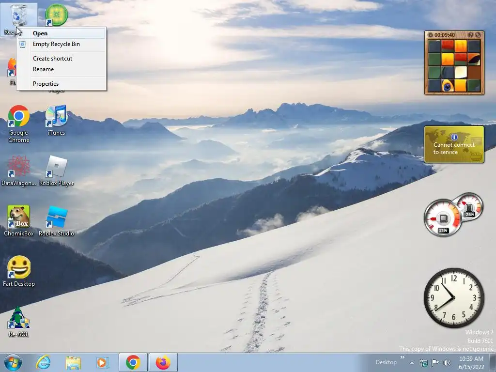This screenshot has width=496, height=372.
Task: Select the ChomikBox desktop shortcut
Action: 19,221
